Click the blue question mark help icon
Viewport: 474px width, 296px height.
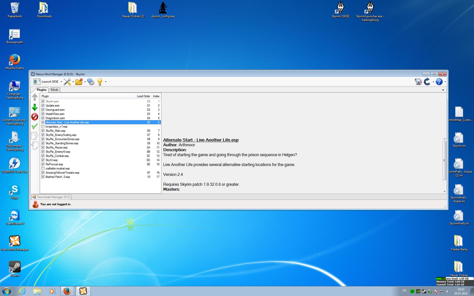[439, 82]
